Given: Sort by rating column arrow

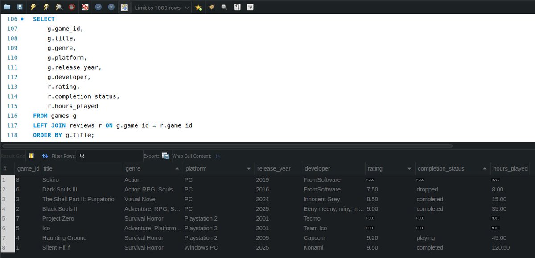Looking at the screenshot, I should (x=409, y=169).
